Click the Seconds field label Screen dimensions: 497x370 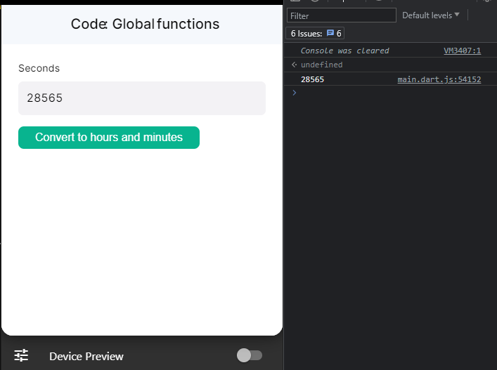click(39, 68)
